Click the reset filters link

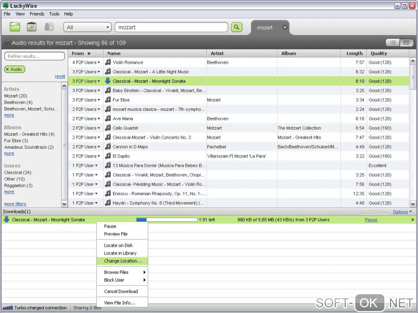pos(60,77)
